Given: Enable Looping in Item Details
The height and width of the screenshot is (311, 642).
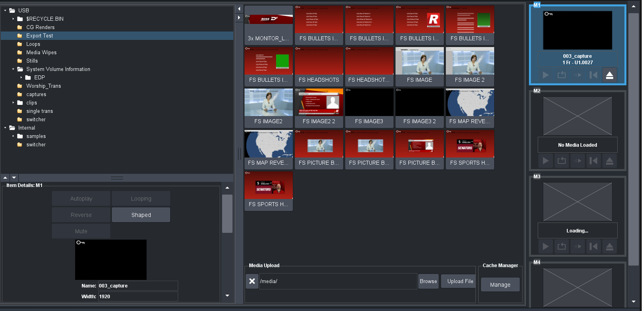Looking at the screenshot, I should 141,199.
